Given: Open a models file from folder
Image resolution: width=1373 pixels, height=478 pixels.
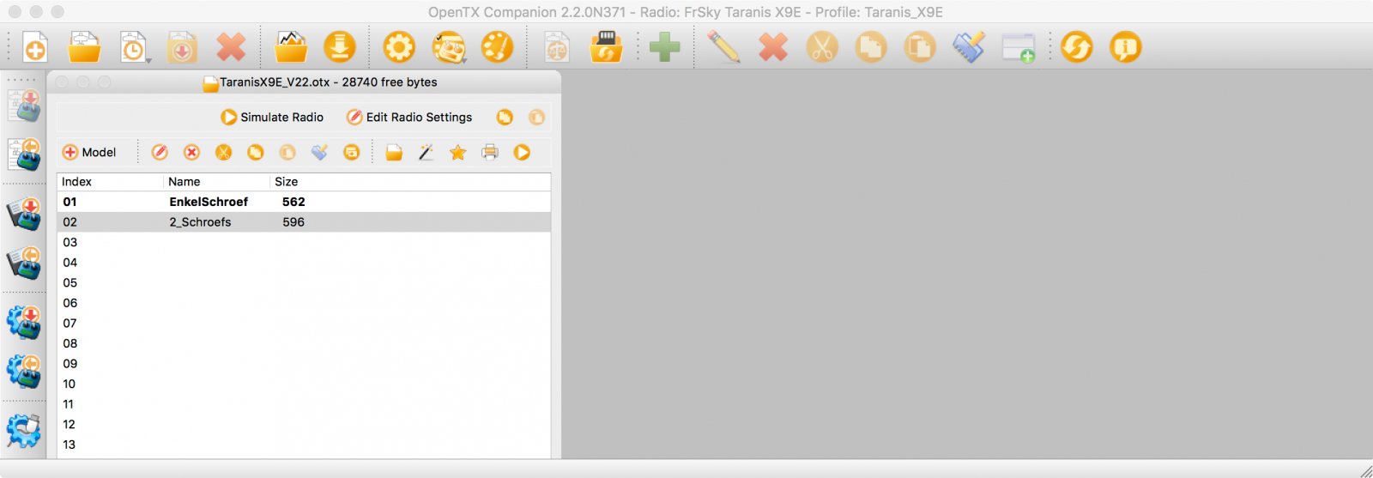Looking at the screenshot, I should click(x=84, y=47).
